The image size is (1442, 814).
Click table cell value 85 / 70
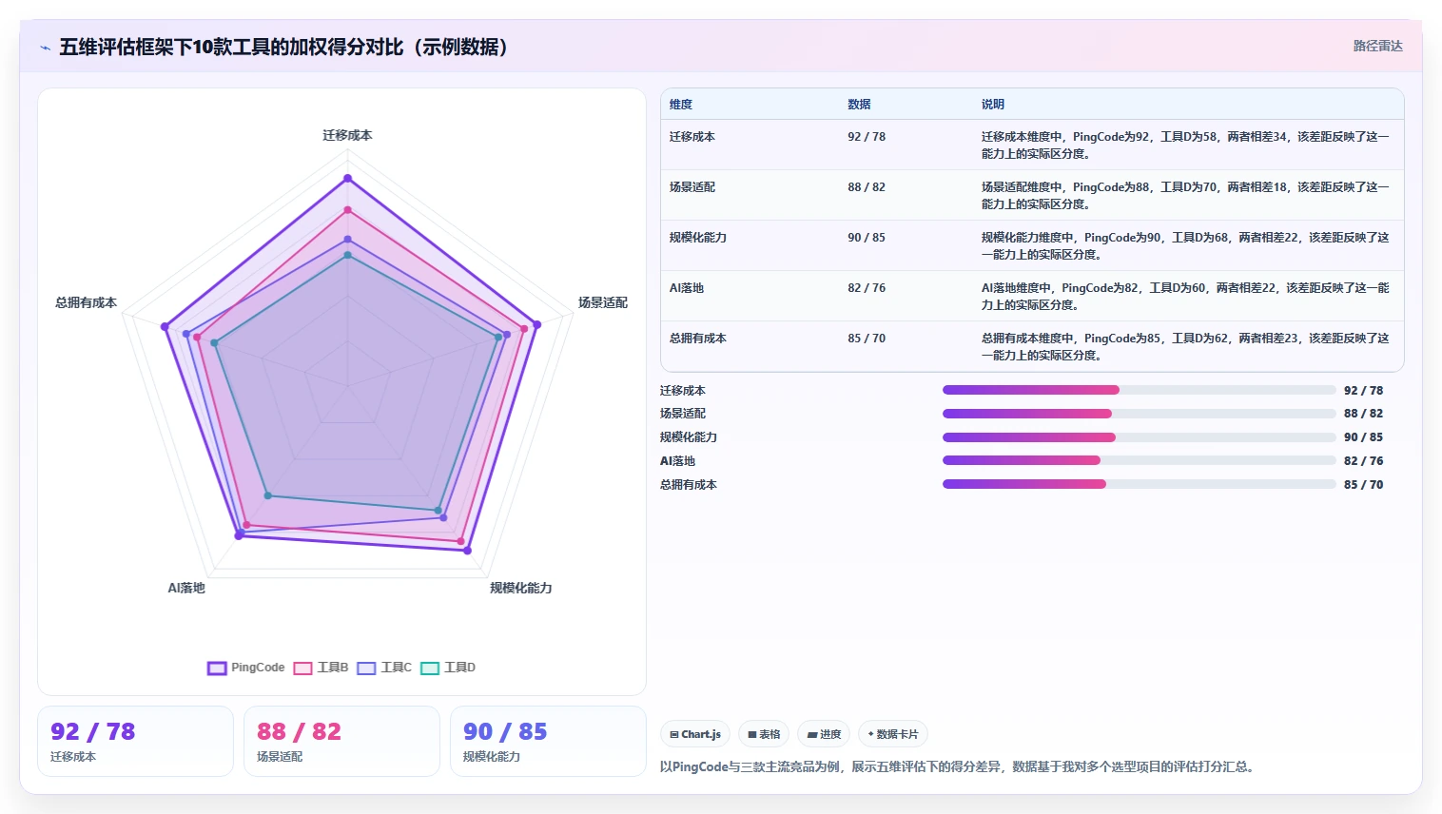(867, 339)
